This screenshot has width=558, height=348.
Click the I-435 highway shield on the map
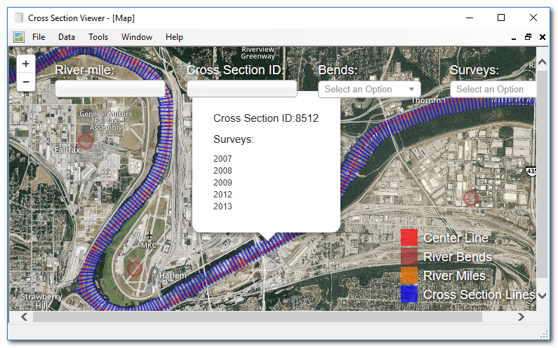[x=531, y=171]
